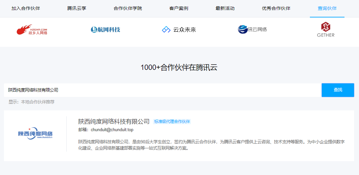
Task: Select the 优秀合作伙伴 tab
Action: 276,9
